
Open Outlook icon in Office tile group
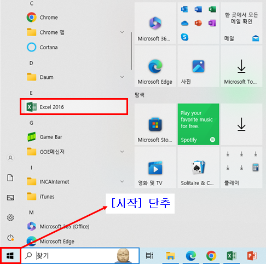point(184,9)
